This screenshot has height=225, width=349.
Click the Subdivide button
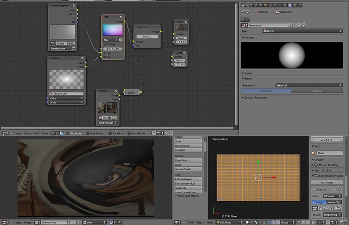point(188,188)
